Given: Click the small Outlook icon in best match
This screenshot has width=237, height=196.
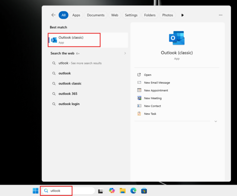Looking at the screenshot, I should 54,40.
